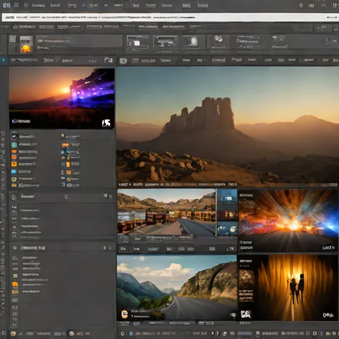Open the two silhouettes in golden light thumbnail

(288, 288)
